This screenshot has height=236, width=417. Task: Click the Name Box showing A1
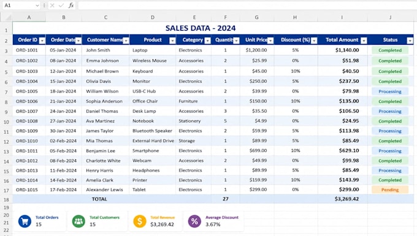tap(21, 6)
